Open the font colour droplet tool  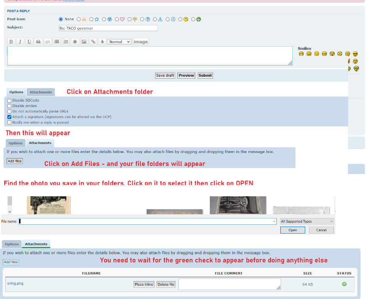click(x=102, y=42)
